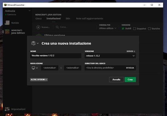Click the Annulla button
Screen dimensions: 167x116
(116, 80)
